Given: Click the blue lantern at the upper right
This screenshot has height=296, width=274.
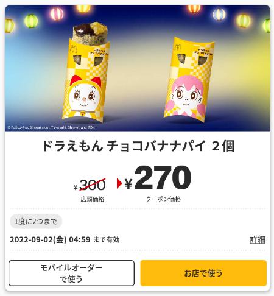Looking at the screenshot, I should pyautogui.click(x=219, y=14).
